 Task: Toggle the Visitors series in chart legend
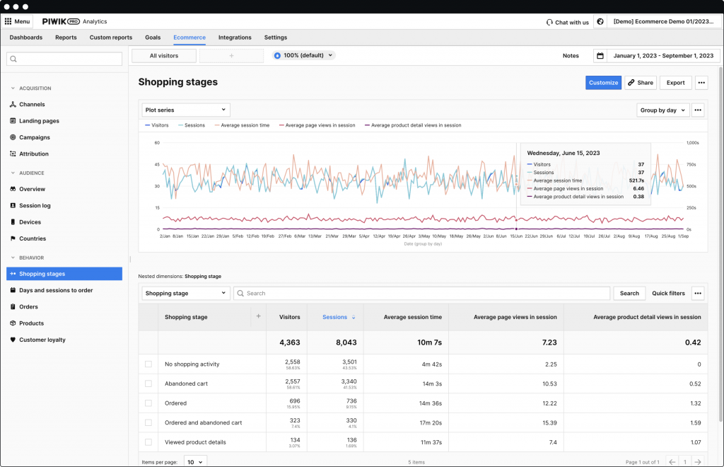[x=156, y=125]
